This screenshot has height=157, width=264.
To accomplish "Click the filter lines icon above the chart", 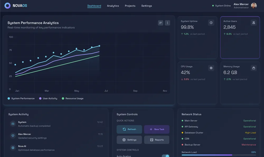I will coord(161,23).
